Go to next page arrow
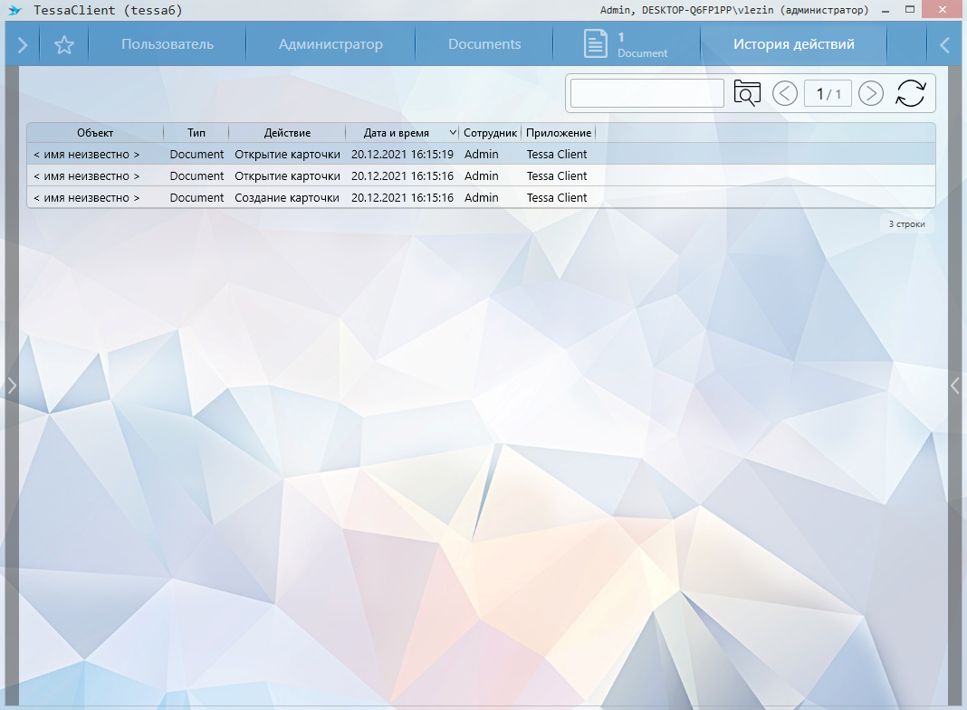The height and width of the screenshot is (710, 967). coord(870,93)
